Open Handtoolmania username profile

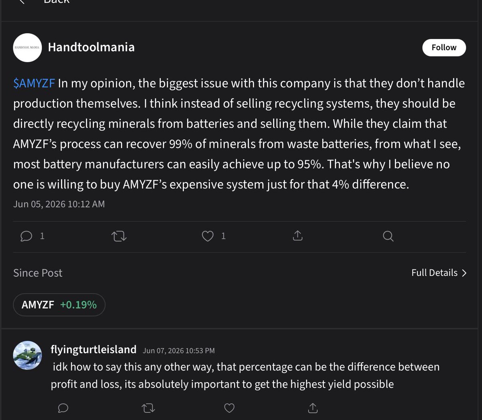91,47
